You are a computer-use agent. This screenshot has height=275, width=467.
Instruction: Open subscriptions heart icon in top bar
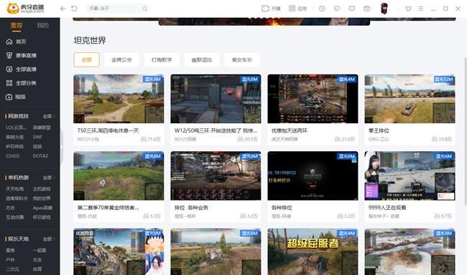pos(337,9)
